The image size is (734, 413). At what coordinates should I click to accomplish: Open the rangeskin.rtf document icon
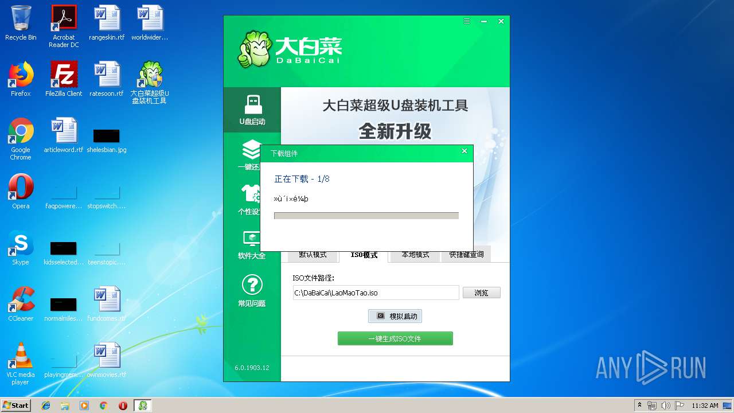click(x=107, y=24)
